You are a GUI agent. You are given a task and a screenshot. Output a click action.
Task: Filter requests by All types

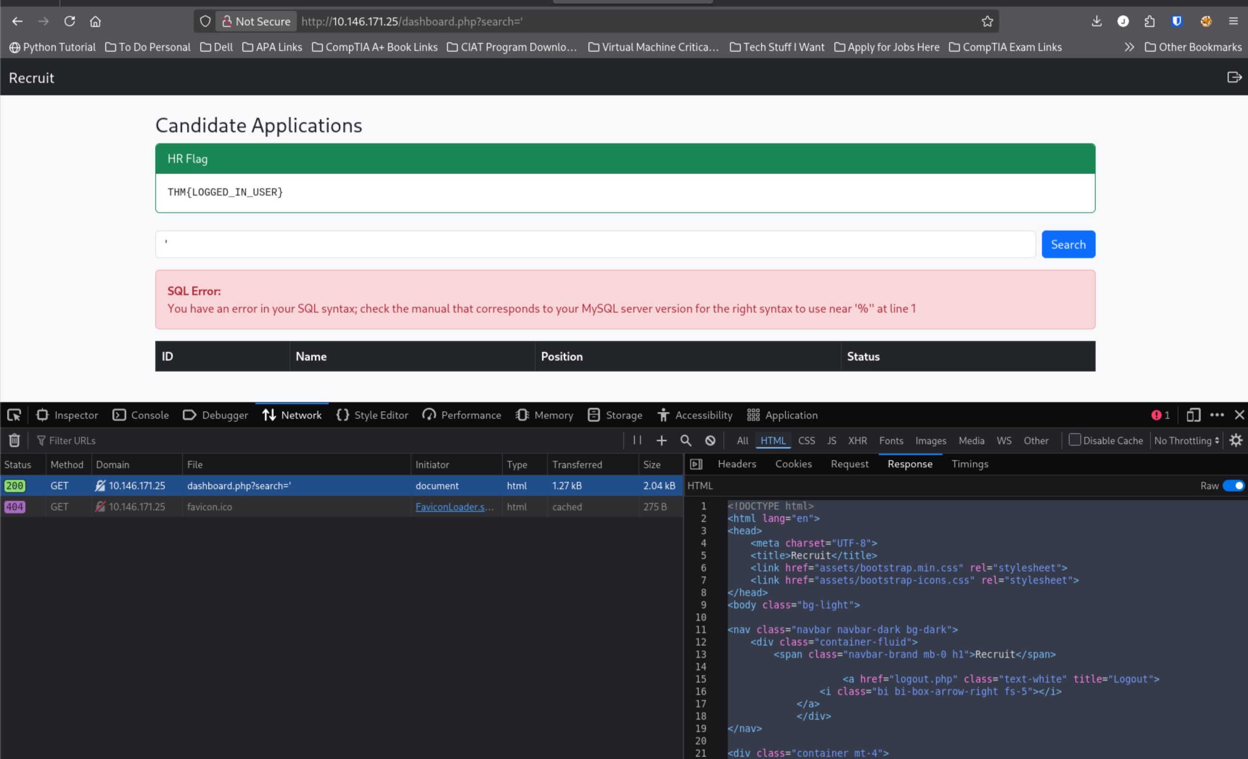pos(742,440)
